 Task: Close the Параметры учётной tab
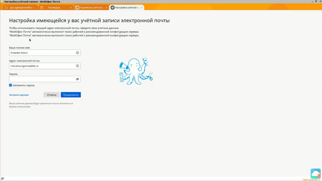coord(106,8)
